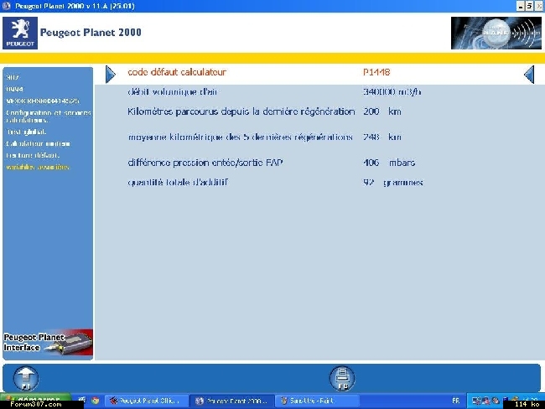Click the 200 km value
545x409 pixels.
point(382,111)
